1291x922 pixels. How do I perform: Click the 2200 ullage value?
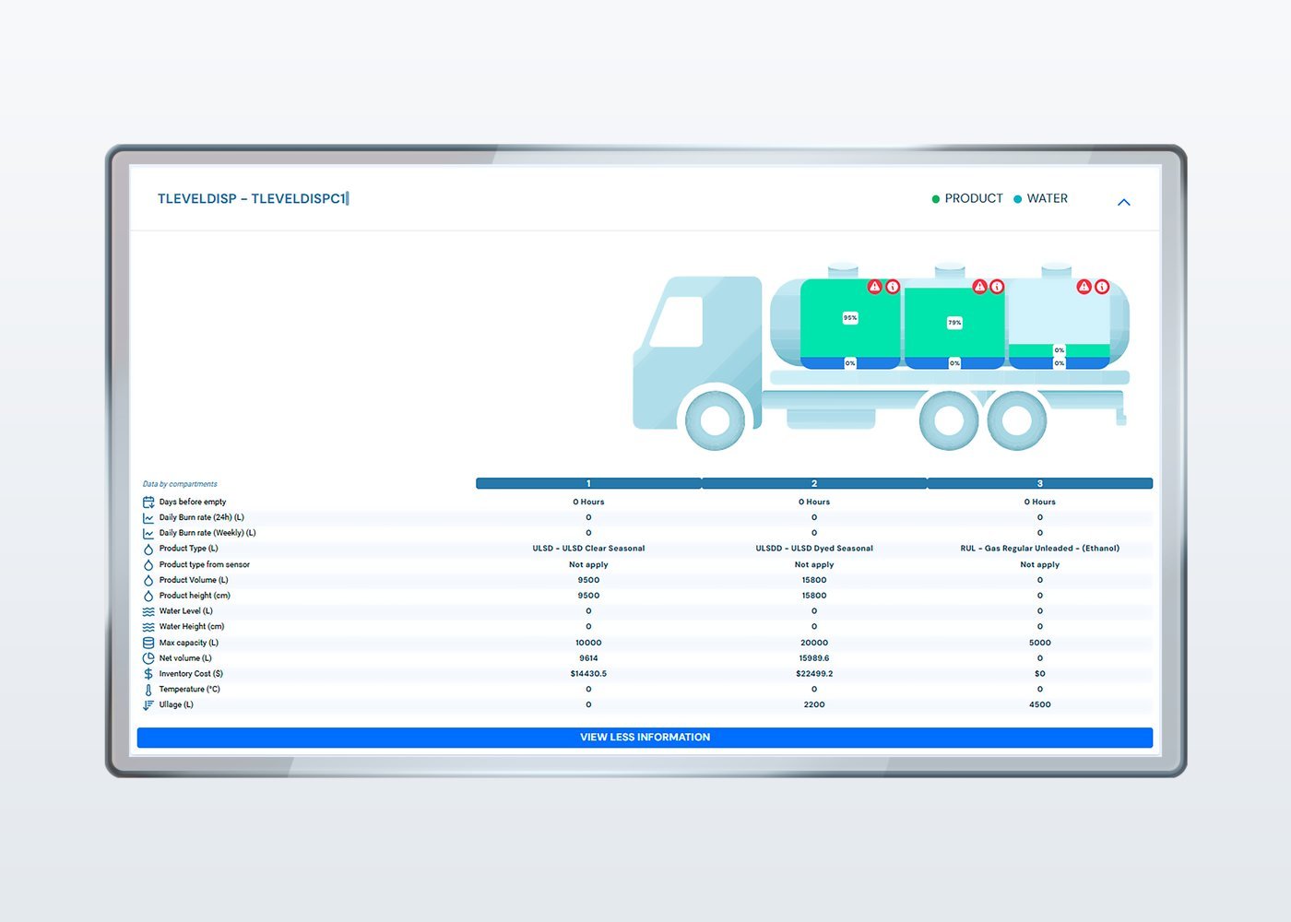(814, 704)
